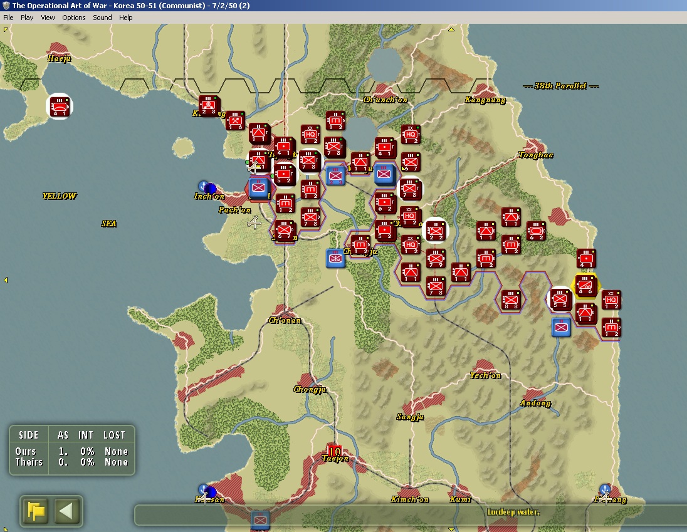Select the blue enemy unit south of Ch'ongju label
687x532 pixels.
[x=336, y=258]
